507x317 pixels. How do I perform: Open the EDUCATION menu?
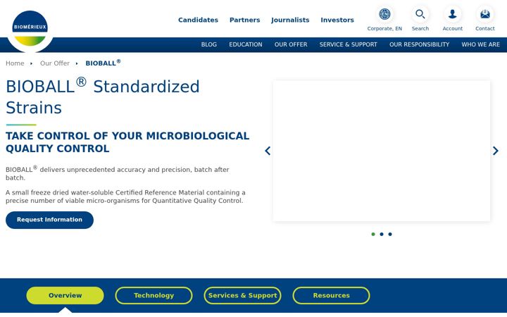(246, 44)
